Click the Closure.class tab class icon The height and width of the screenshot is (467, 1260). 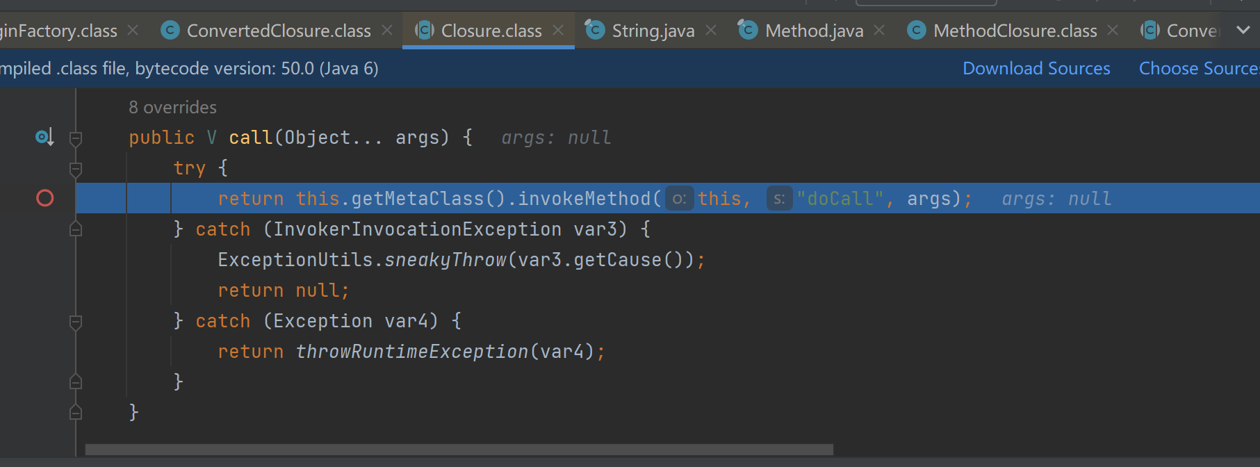pos(424,31)
